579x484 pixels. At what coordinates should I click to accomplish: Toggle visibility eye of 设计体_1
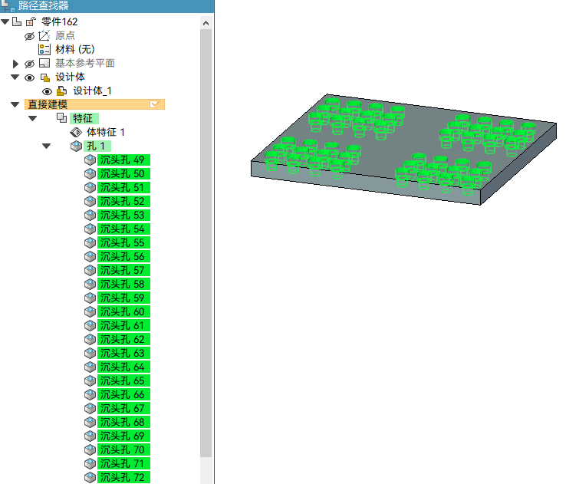click(x=47, y=91)
